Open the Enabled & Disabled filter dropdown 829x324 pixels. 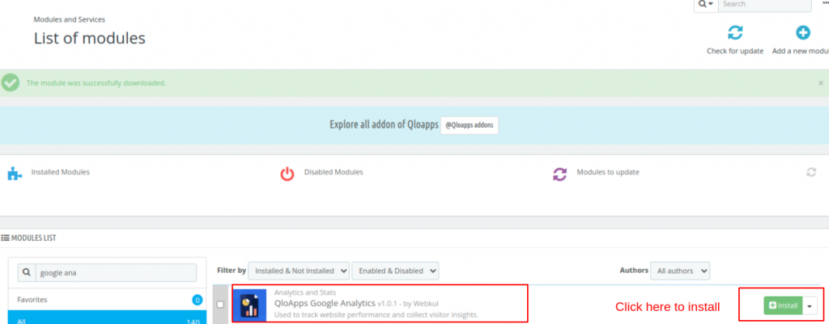click(x=395, y=271)
